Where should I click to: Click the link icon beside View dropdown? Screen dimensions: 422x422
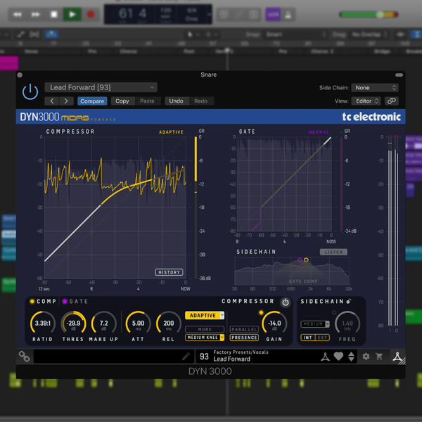(x=392, y=101)
